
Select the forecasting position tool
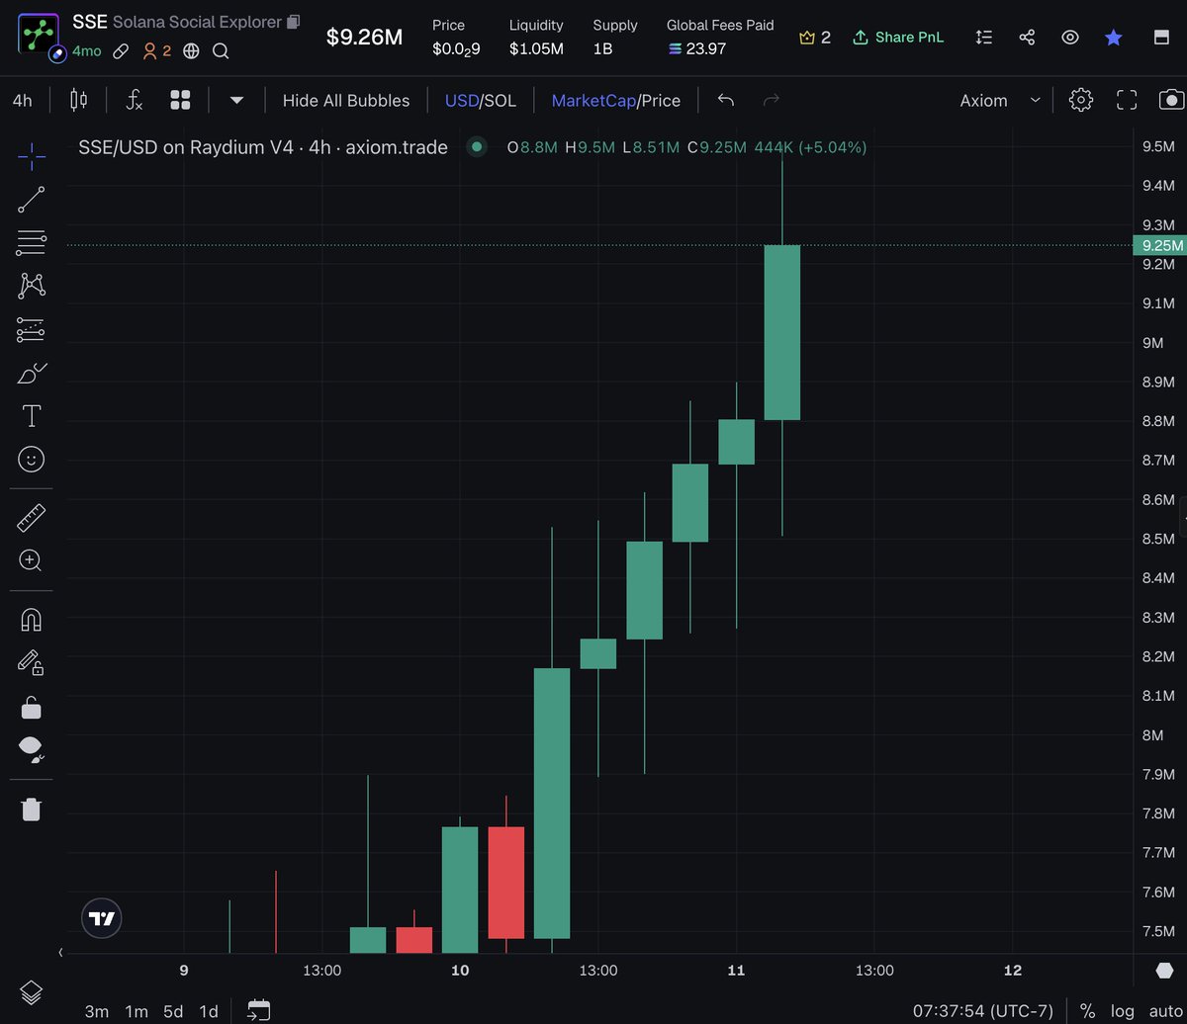click(32, 330)
